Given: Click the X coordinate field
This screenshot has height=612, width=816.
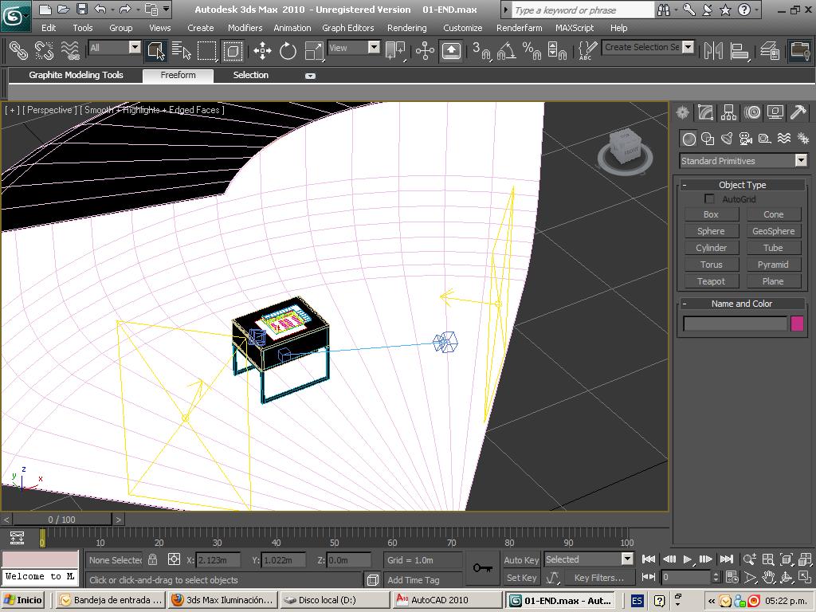Looking at the screenshot, I should (x=218, y=560).
